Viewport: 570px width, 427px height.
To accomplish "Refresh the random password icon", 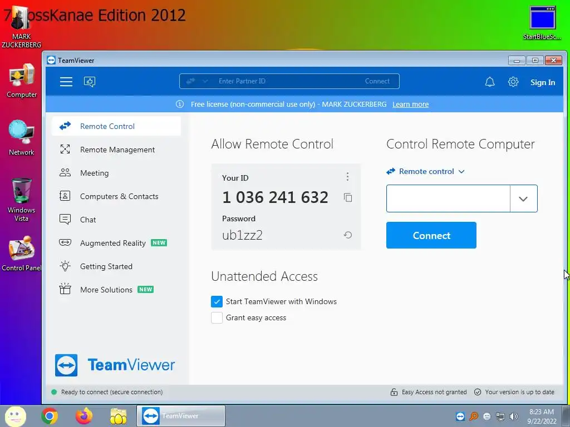I will pyautogui.click(x=347, y=235).
